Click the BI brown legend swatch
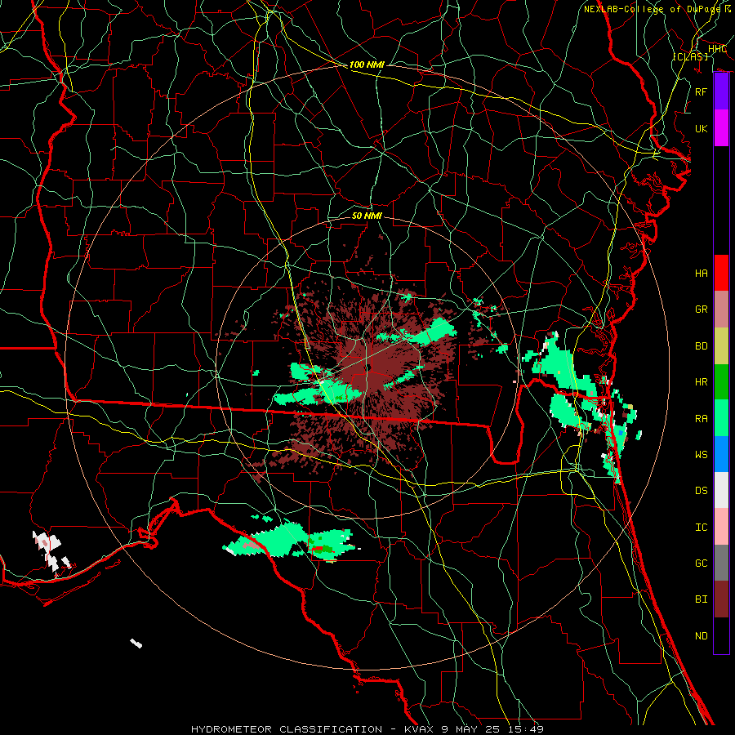735x735 pixels. [721, 599]
